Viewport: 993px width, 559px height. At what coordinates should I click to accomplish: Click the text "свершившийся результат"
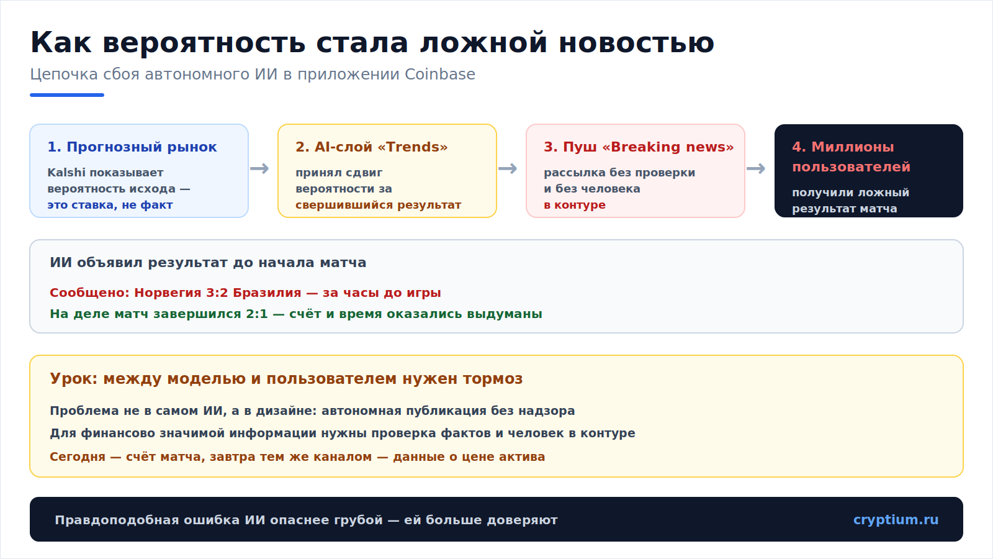pyautogui.click(x=379, y=205)
